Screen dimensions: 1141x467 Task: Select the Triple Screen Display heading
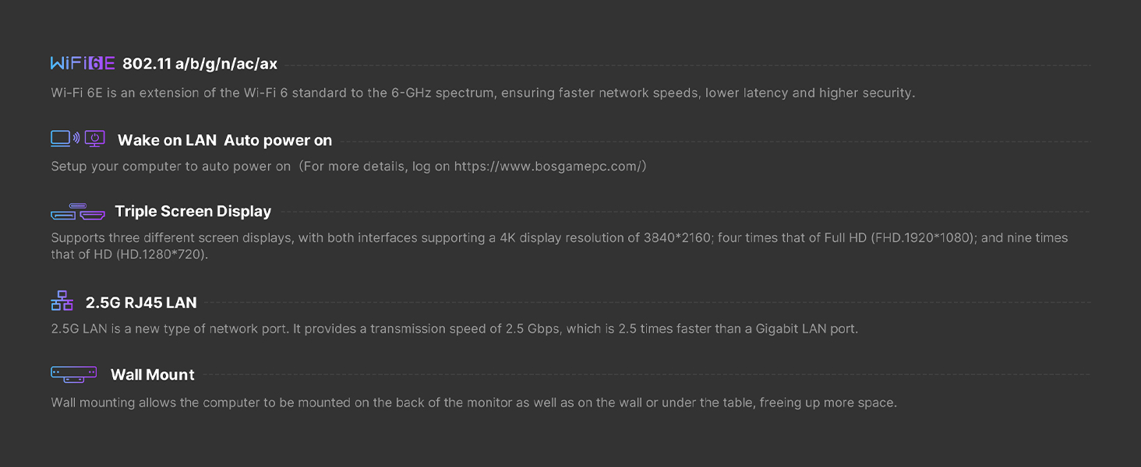[193, 211]
